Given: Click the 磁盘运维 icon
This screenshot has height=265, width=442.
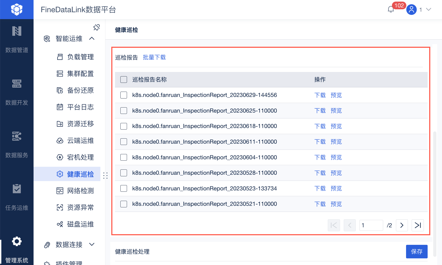Looking at the screenshot, I should click(60, 224).
